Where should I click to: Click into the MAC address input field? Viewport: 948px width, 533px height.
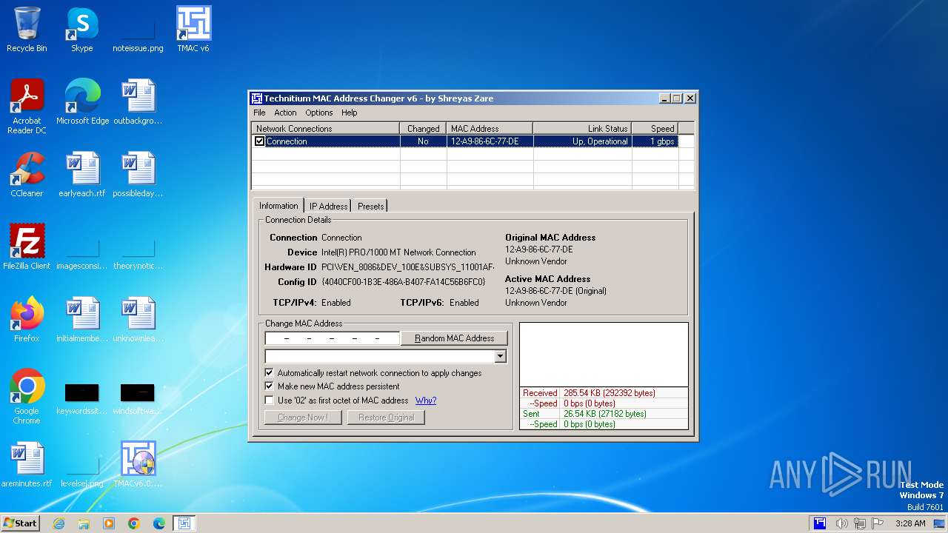coord(333,338)
